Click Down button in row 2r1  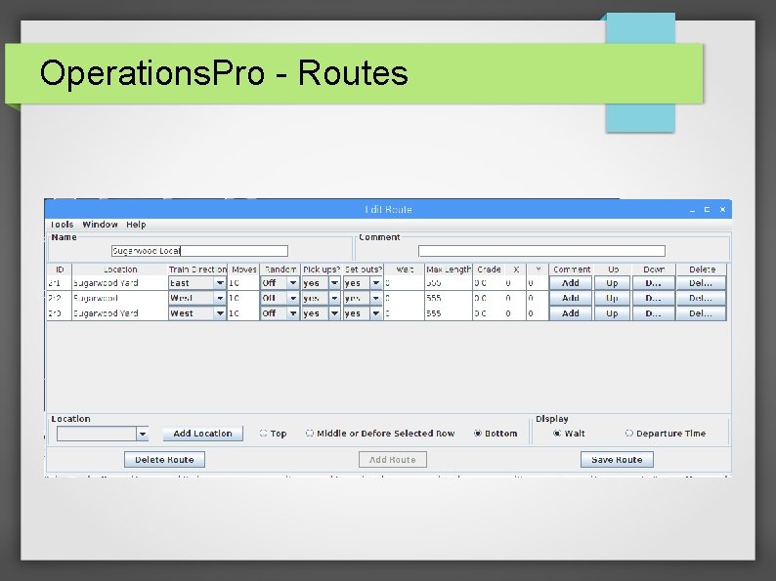click(x=653, y=283)
